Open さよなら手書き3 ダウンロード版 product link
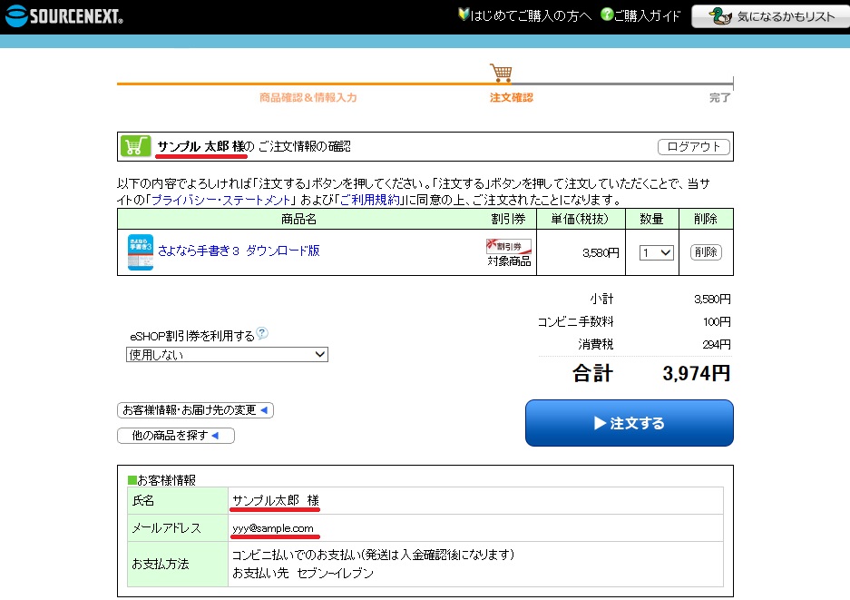This screenshot has height=600, width=850. pos(239,251)
